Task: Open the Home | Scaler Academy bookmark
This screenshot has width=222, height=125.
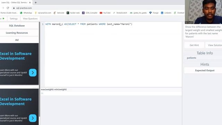Action: (9, 13)
